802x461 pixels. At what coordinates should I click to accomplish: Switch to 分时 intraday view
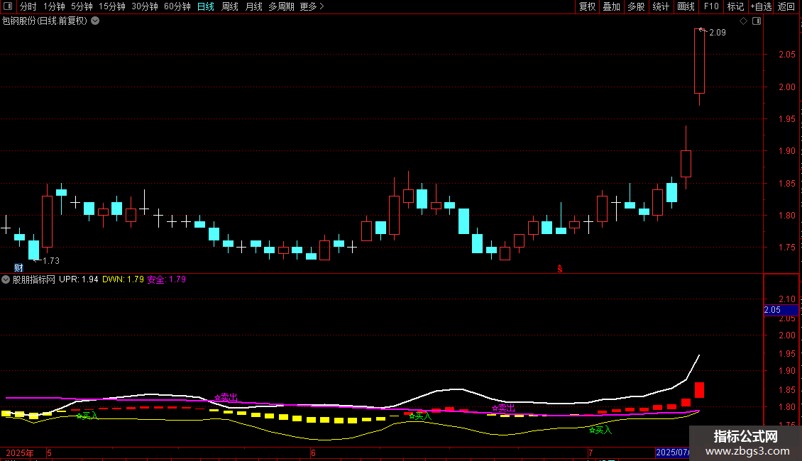28,6
